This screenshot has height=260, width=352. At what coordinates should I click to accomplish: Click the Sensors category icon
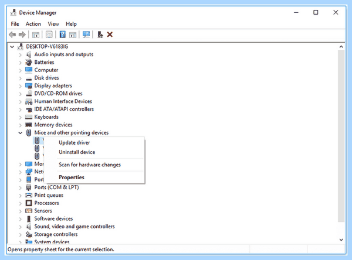click(29, 211)
